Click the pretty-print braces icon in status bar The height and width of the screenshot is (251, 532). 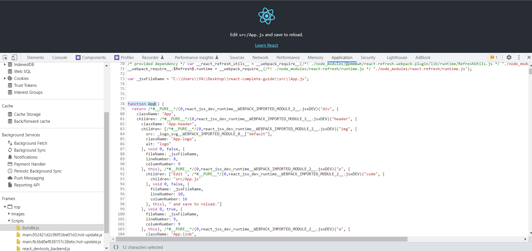coord(116,247)
